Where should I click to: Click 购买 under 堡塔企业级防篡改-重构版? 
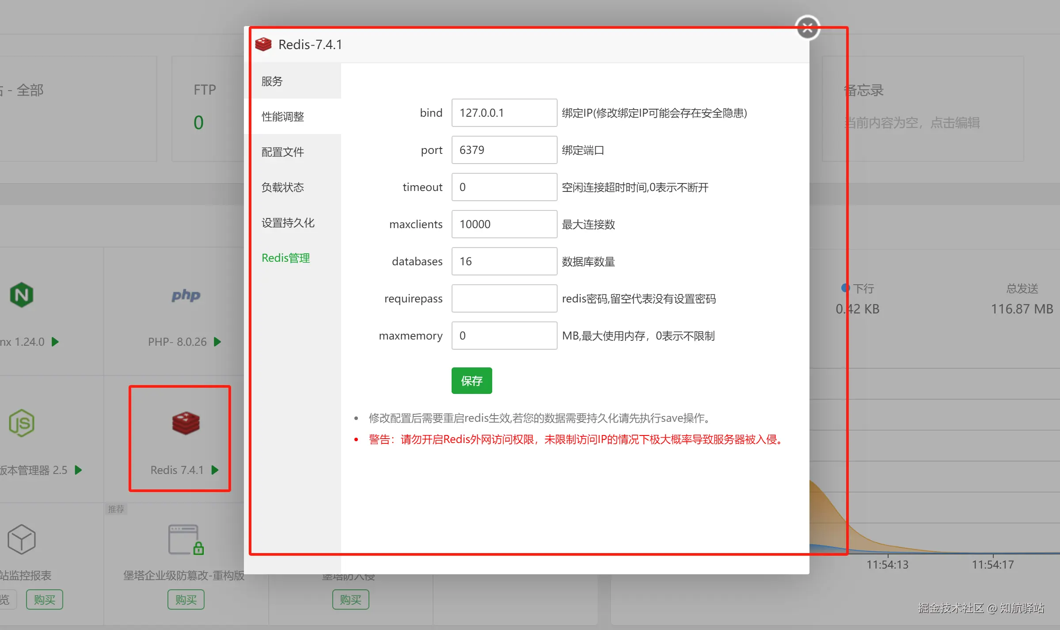186,599
